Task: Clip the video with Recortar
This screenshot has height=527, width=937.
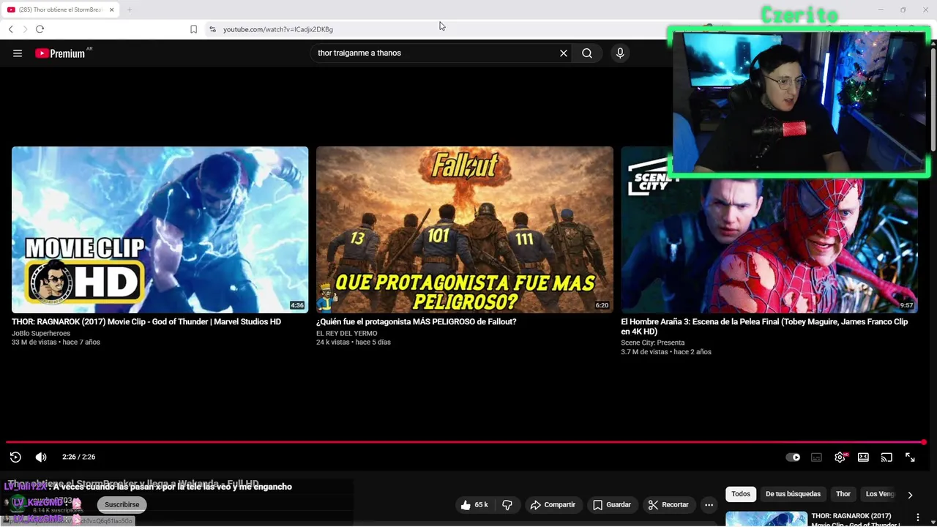Action: (668, 504)
